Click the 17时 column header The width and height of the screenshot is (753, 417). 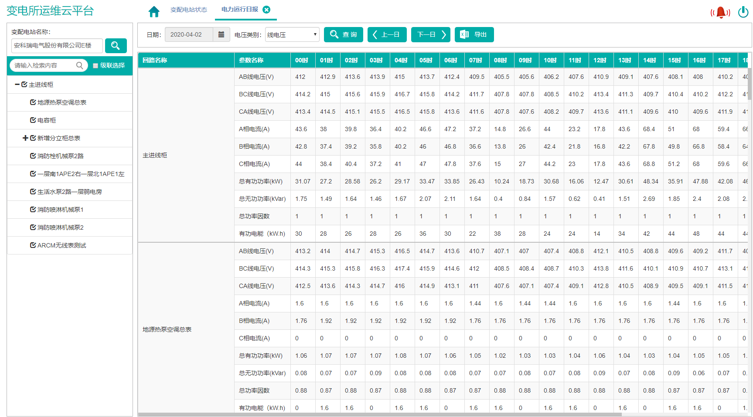tap(726, 60)
